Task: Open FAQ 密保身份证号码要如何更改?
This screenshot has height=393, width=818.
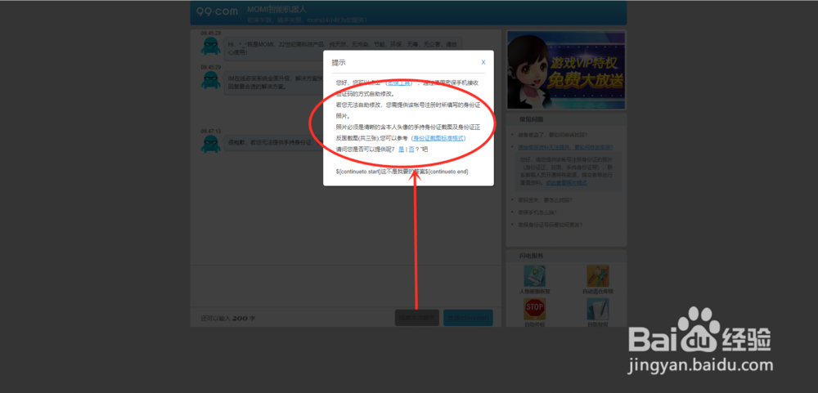Action: (x=550, y=226)
